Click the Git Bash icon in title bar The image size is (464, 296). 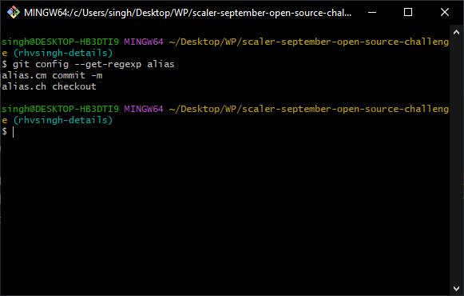[14, 13]
